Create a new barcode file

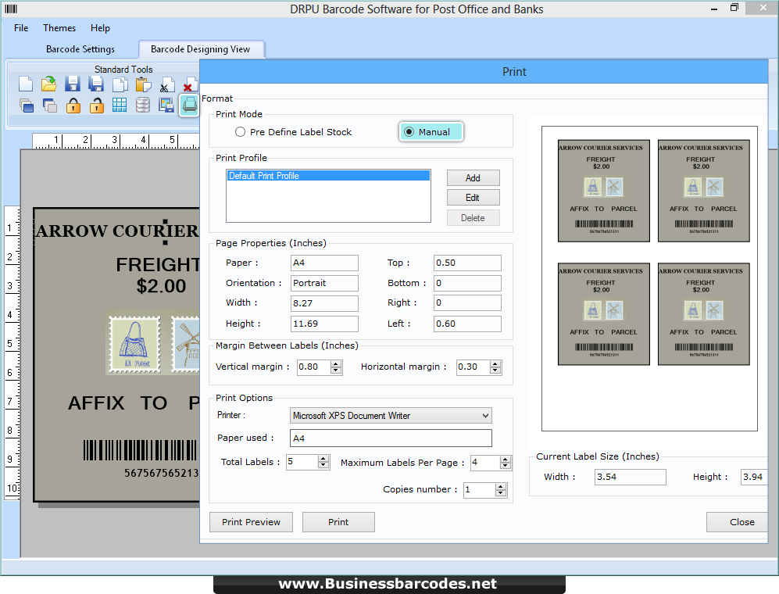(26, 84)
